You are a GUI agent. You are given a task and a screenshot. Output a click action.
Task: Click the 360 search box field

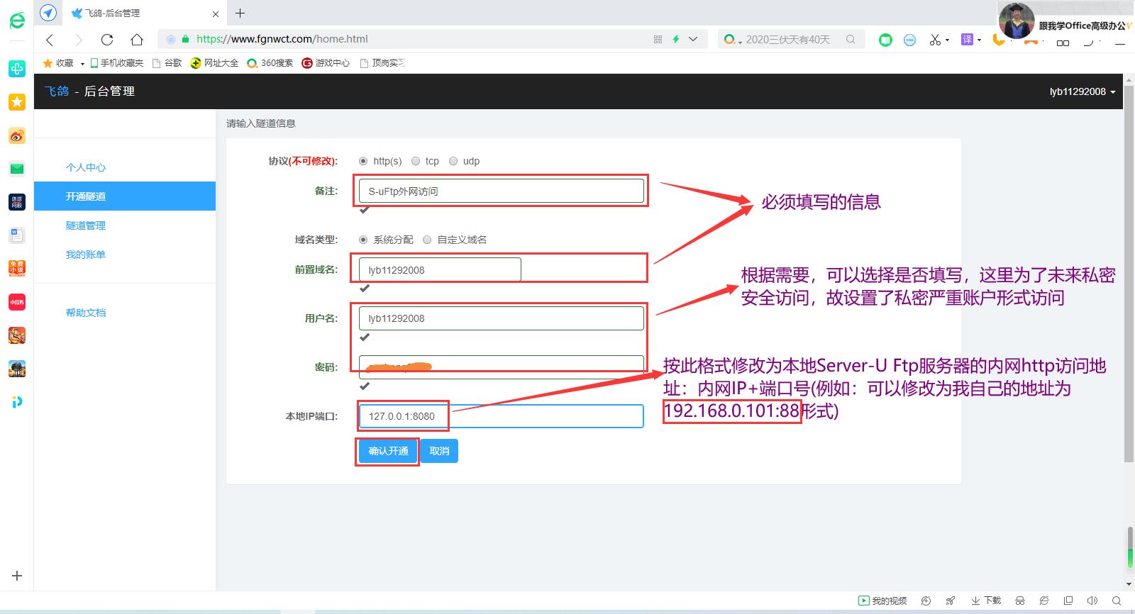(x=791, y=40)
